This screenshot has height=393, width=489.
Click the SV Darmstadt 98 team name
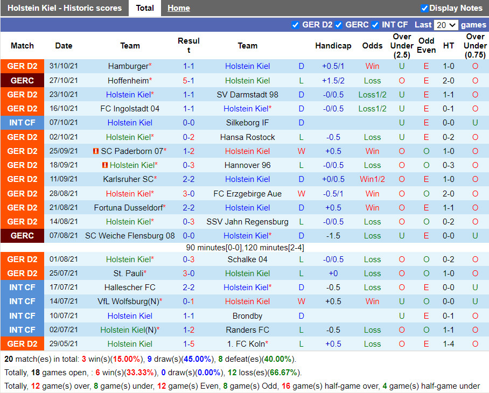pos(247,95)
